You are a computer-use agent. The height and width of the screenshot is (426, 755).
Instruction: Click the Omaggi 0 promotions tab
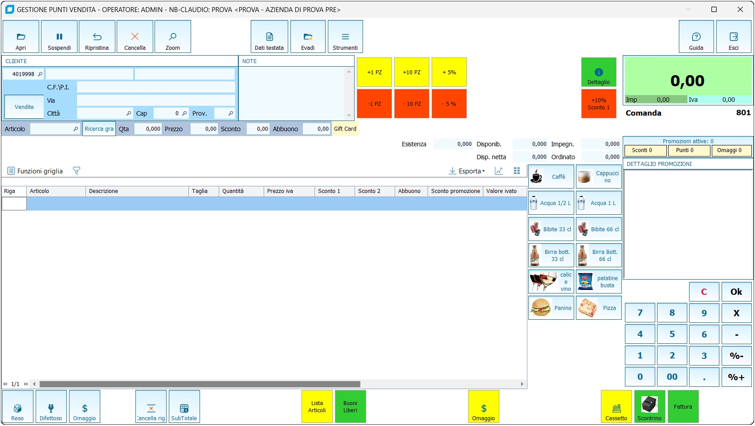731,151
